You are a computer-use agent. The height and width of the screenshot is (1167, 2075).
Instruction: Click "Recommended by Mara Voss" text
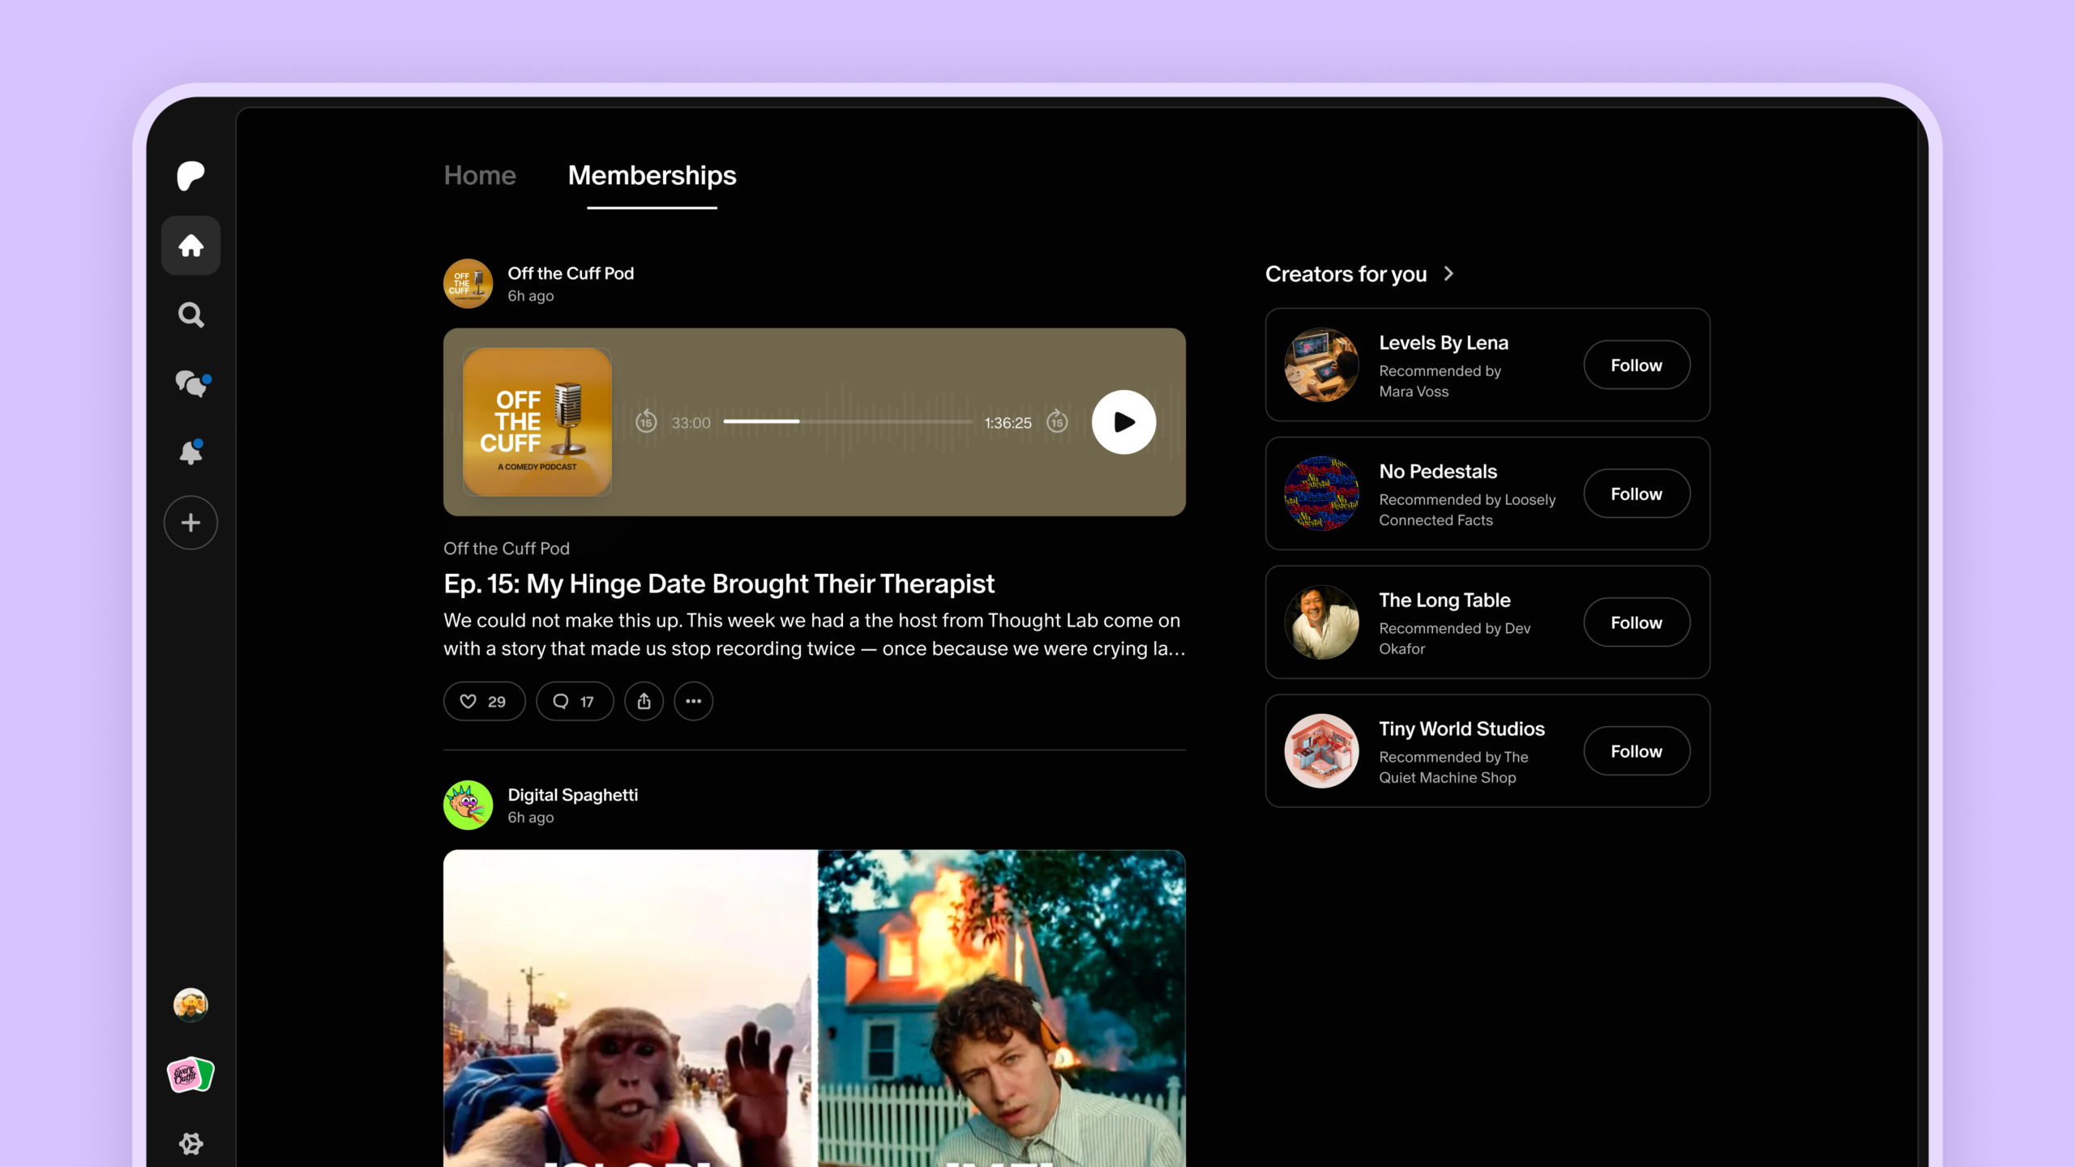pos(1440,381)
